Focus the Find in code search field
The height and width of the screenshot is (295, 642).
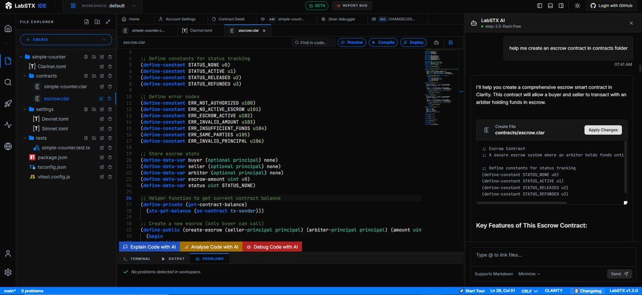[x=314, y=42]
